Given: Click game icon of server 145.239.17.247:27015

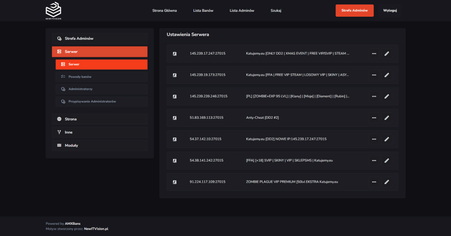Looking at the screenshot, I should pos(175,54).
